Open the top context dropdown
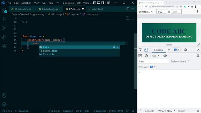Screen dimensions: 201x113 tap(156, 56)
